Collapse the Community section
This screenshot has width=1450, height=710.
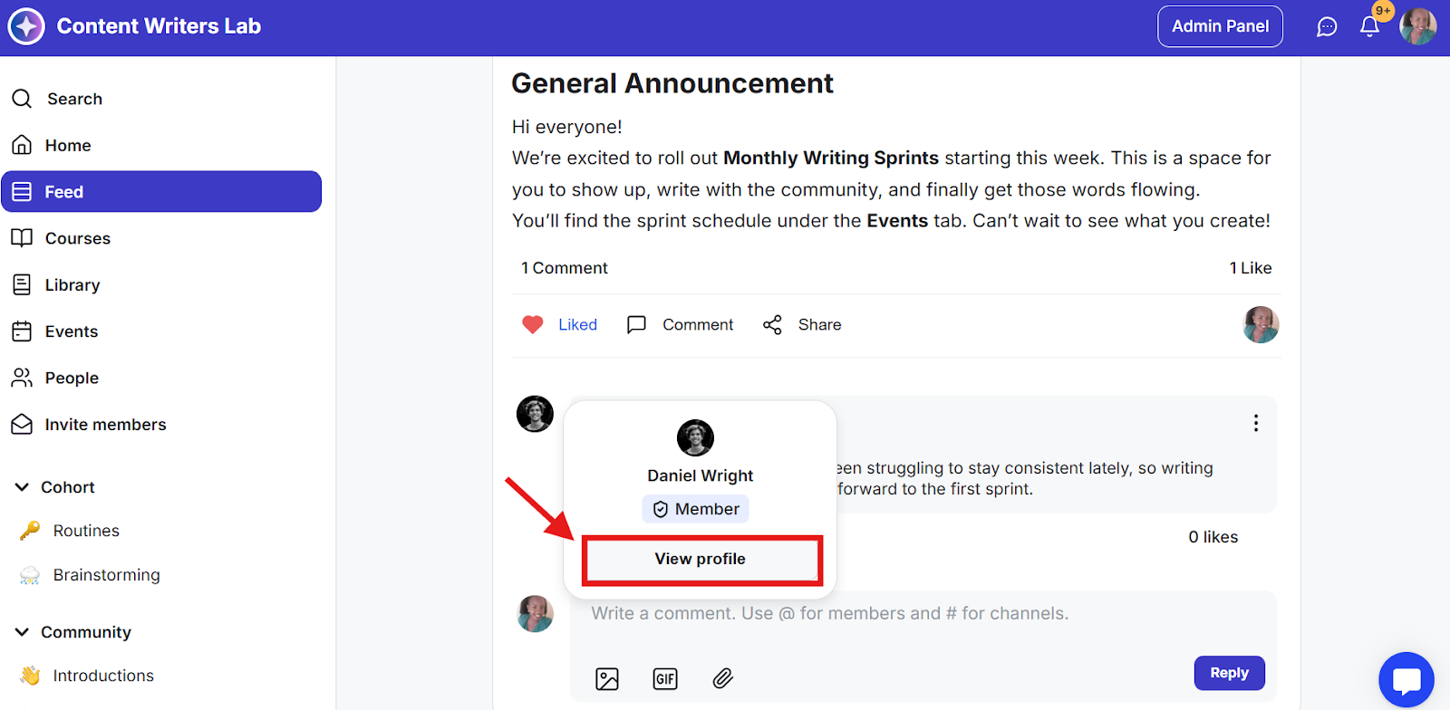pos(23,632)
